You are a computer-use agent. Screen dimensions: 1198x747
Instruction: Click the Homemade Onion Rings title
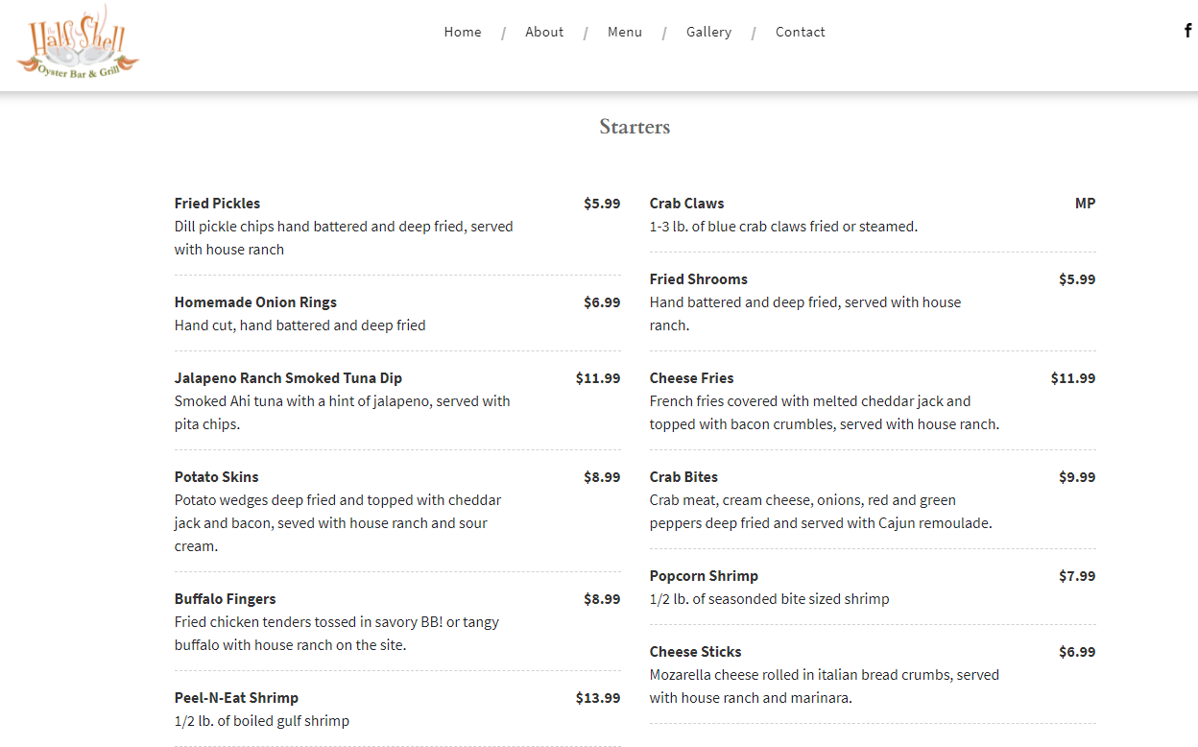coord(255,302)
